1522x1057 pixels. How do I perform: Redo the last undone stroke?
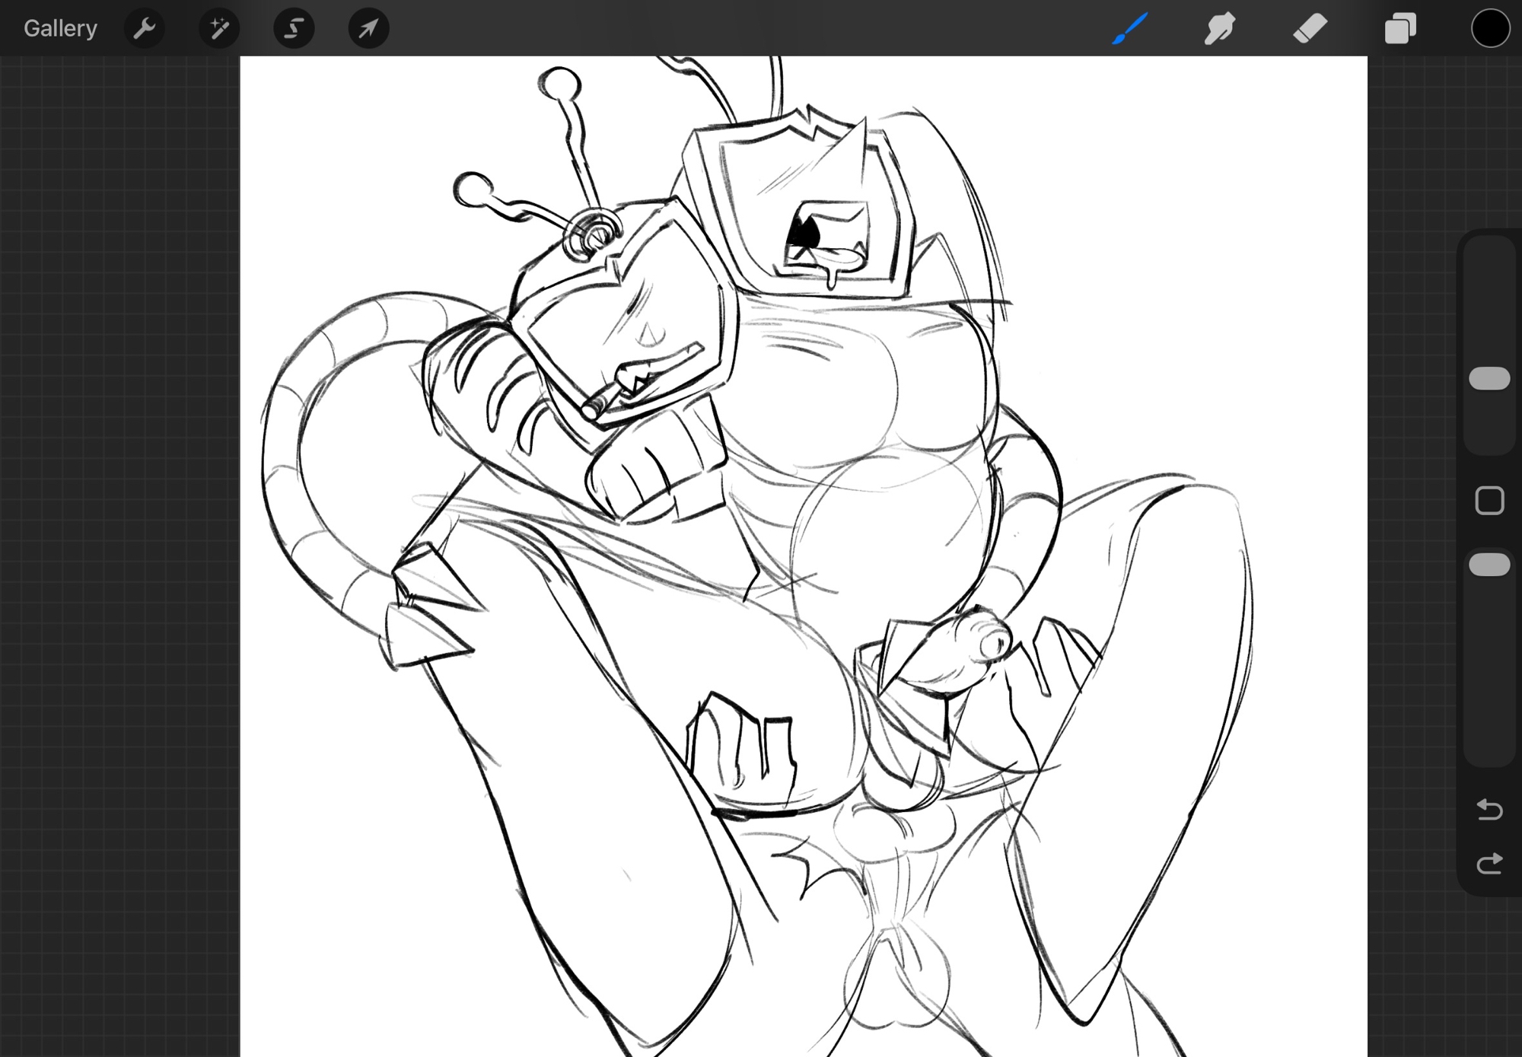pyautogui.click(x=1489, y=864)
